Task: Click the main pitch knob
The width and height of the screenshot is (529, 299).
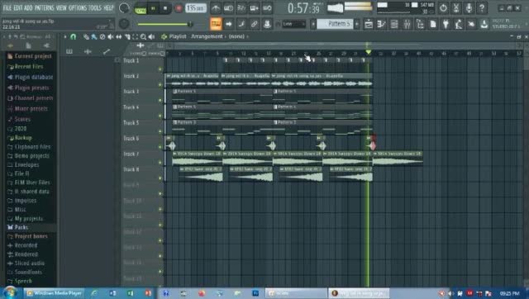Action: click(124, 24)
